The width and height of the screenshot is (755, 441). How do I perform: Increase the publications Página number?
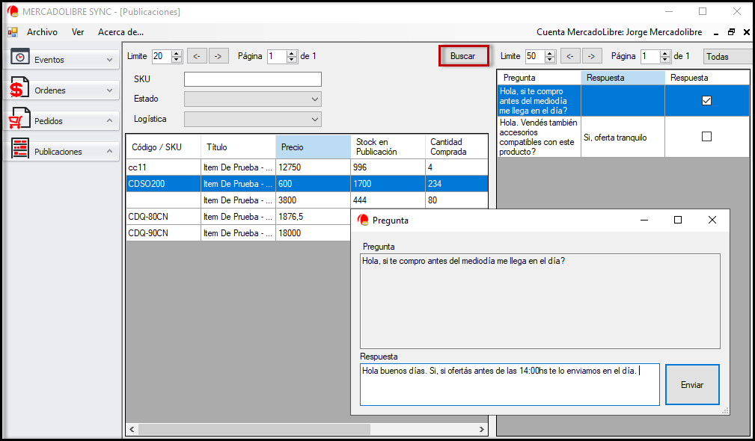[x=292, y=53]
